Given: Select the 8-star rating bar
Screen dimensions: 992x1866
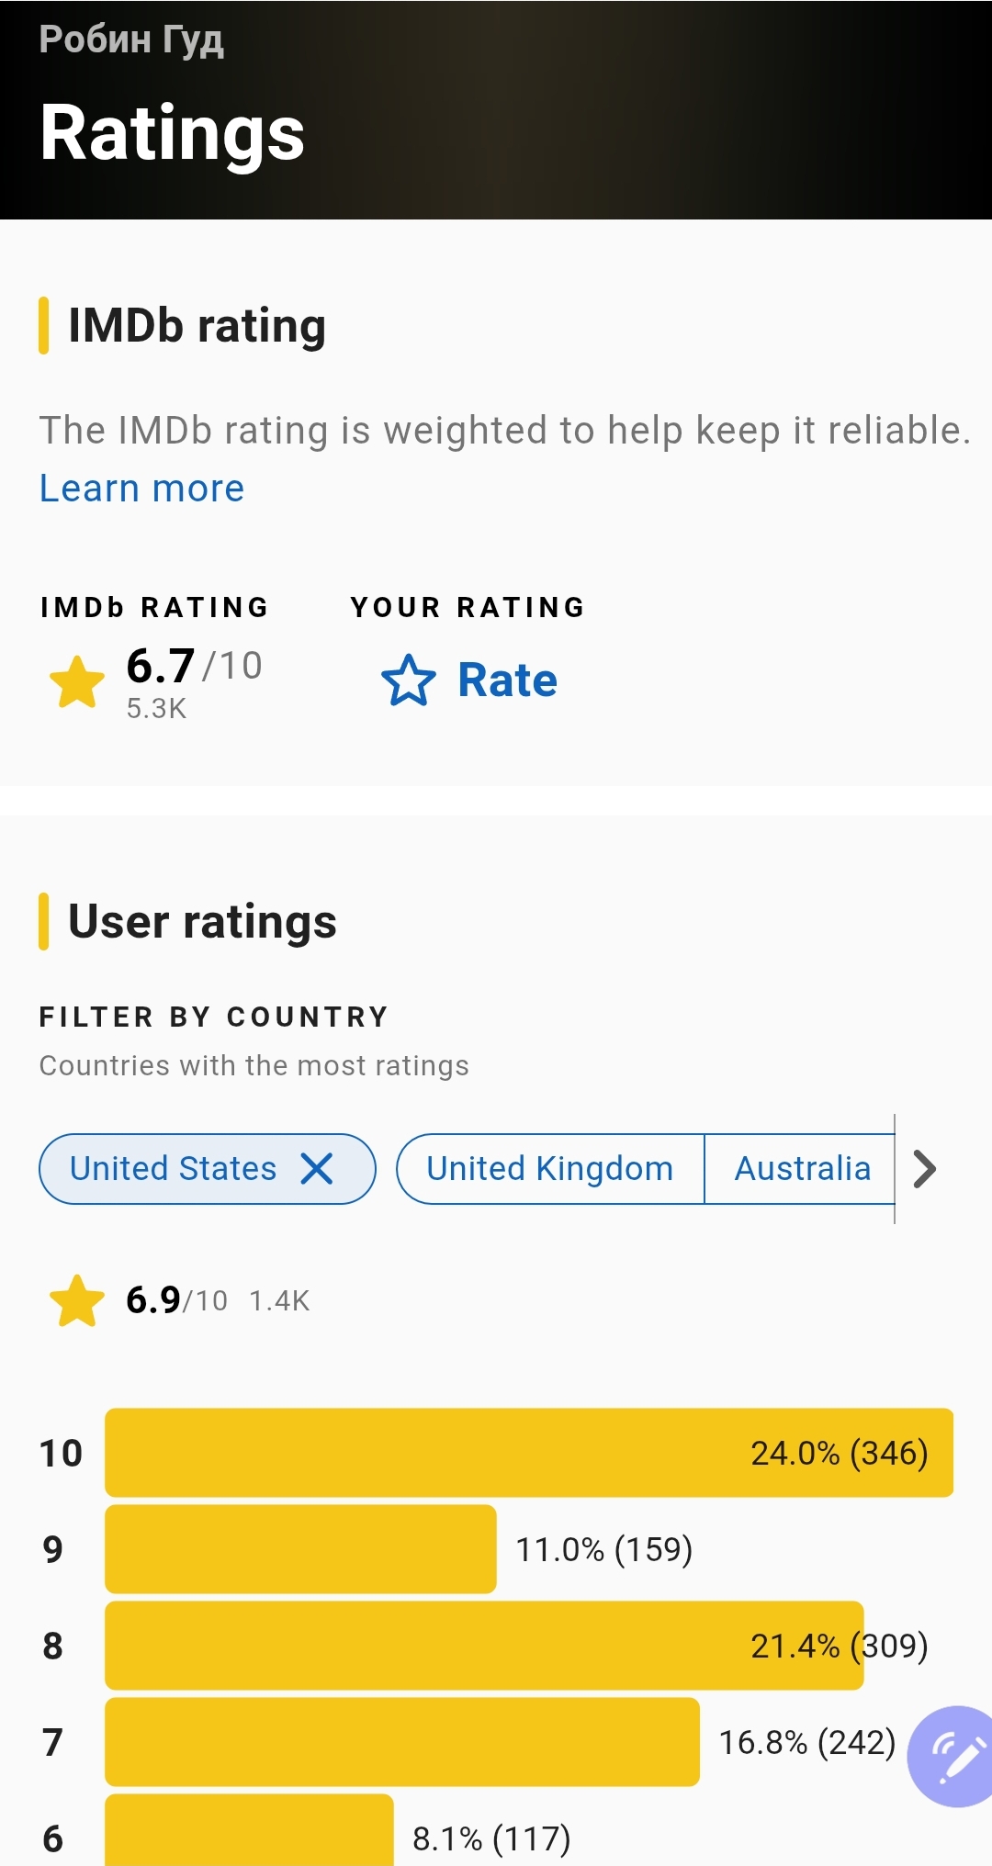Looking at the screenshot, I should click(x=484, y=1646).
